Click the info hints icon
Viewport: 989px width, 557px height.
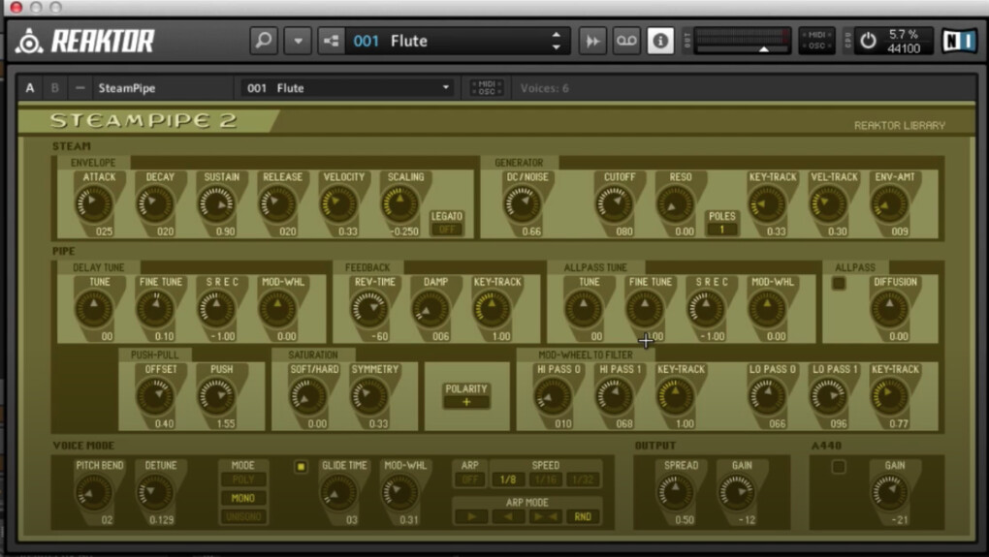[660, 41]
